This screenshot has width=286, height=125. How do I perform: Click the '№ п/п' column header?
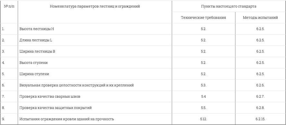[9, 6]
